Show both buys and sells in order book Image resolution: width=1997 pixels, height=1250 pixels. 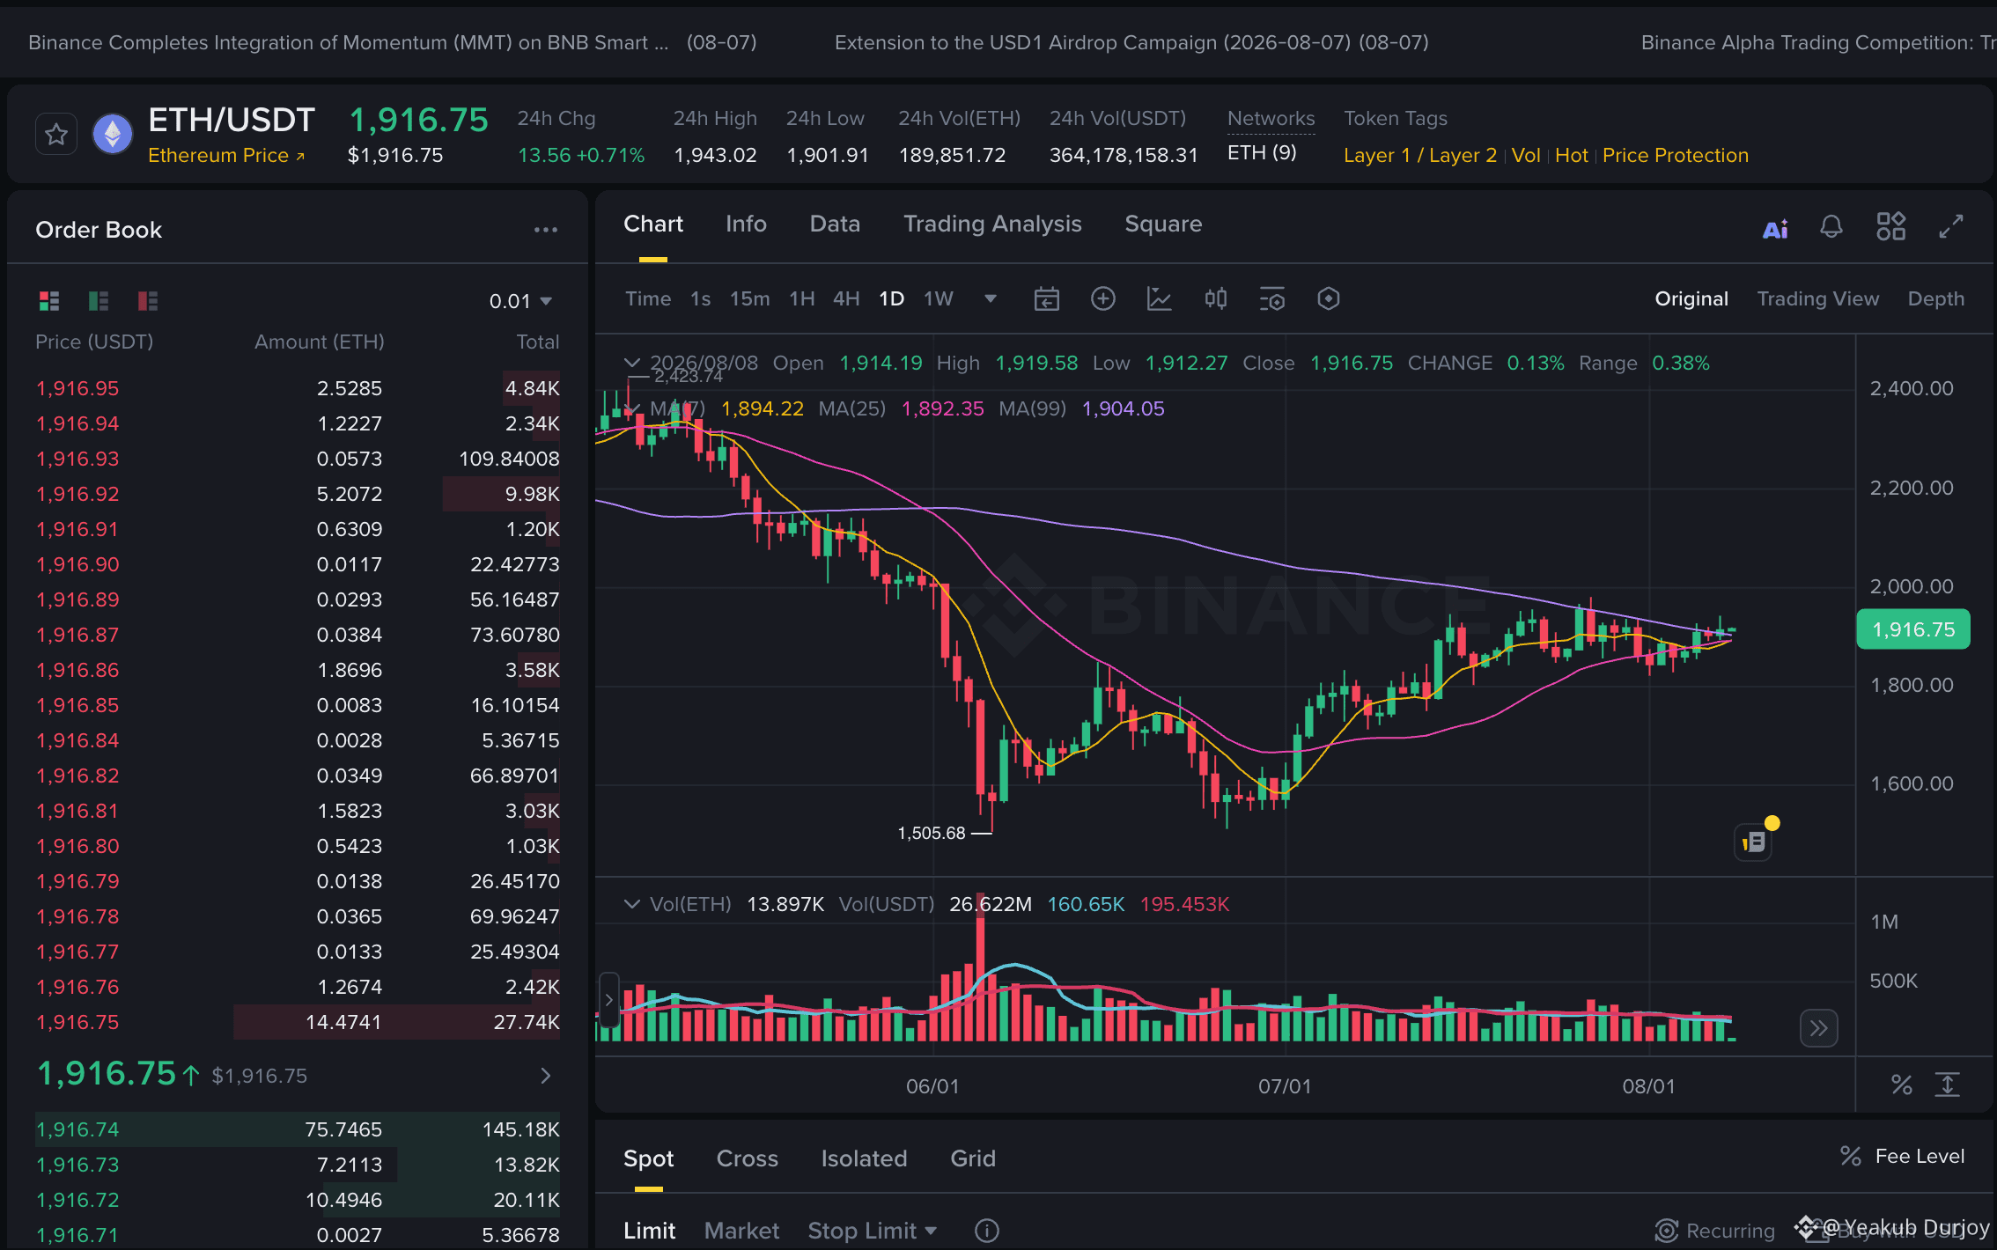coord(49,301)
